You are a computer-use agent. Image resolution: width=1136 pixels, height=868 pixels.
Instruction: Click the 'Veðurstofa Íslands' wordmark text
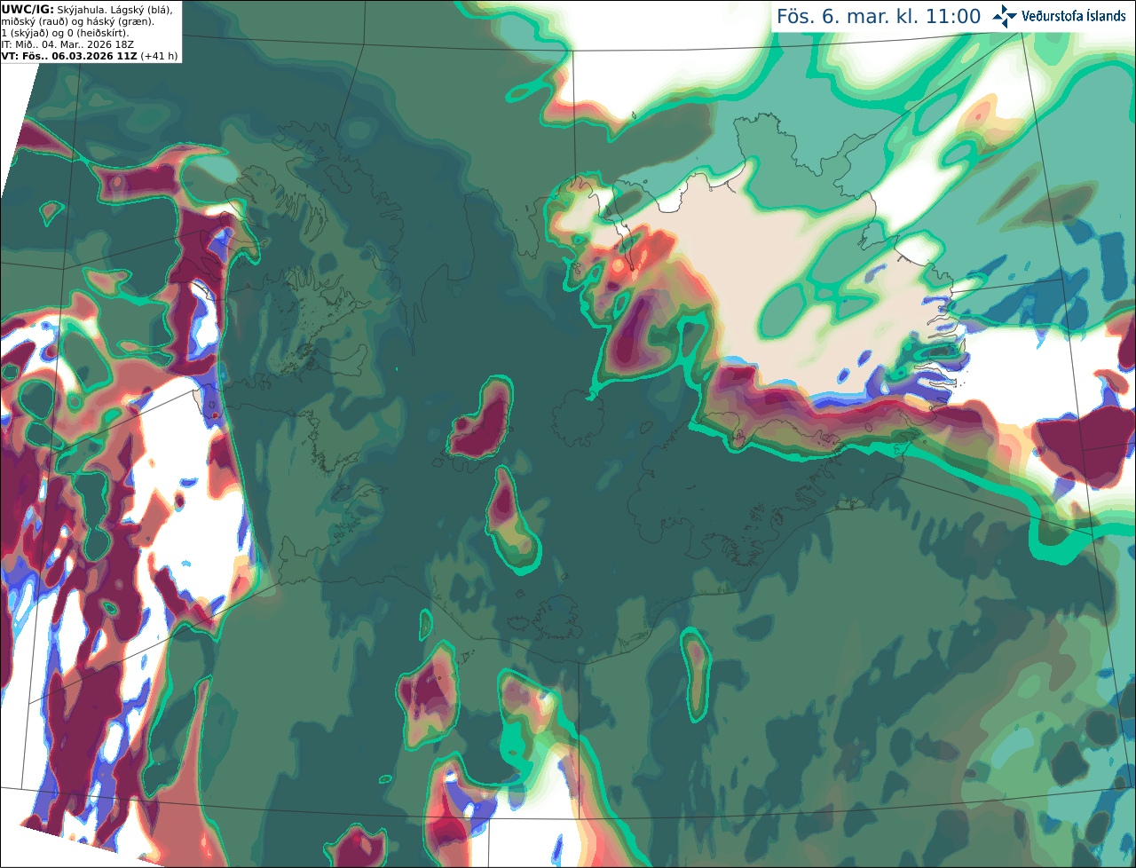point(1074,16)
